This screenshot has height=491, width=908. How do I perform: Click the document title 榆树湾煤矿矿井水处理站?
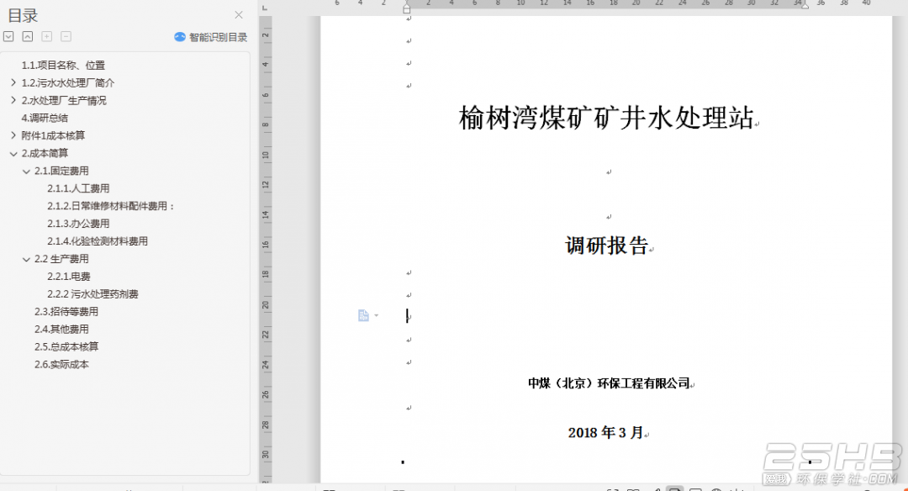[606, 118]
